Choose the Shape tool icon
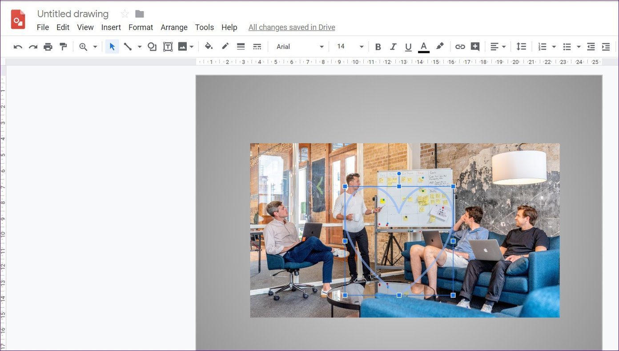Screen dimensions: 619x351 [152, 47]
